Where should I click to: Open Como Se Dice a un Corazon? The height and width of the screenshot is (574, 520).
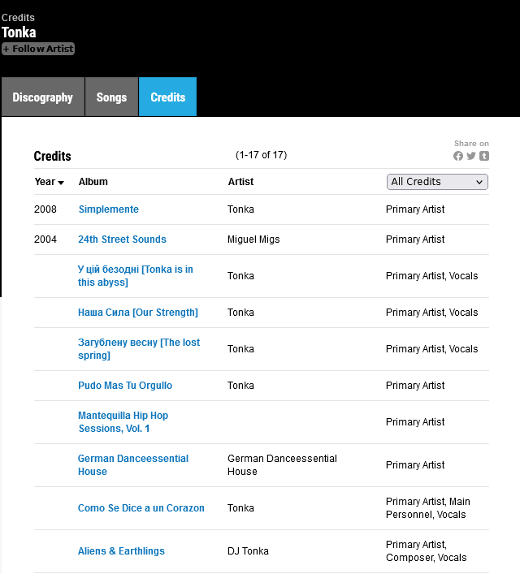pos(141,508)
